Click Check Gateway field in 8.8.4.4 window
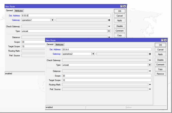The width and height of the screenshot is (172, 113). [105, 60]
